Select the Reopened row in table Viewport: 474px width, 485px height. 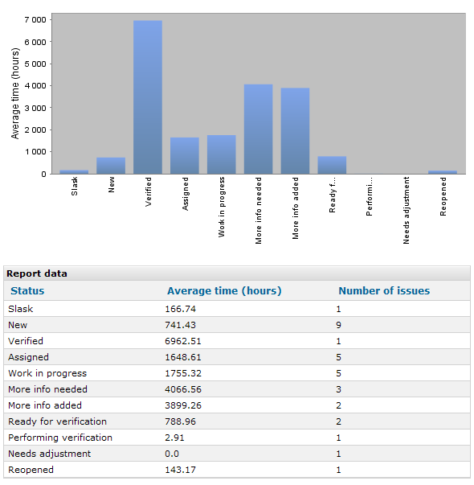point(237,470)
